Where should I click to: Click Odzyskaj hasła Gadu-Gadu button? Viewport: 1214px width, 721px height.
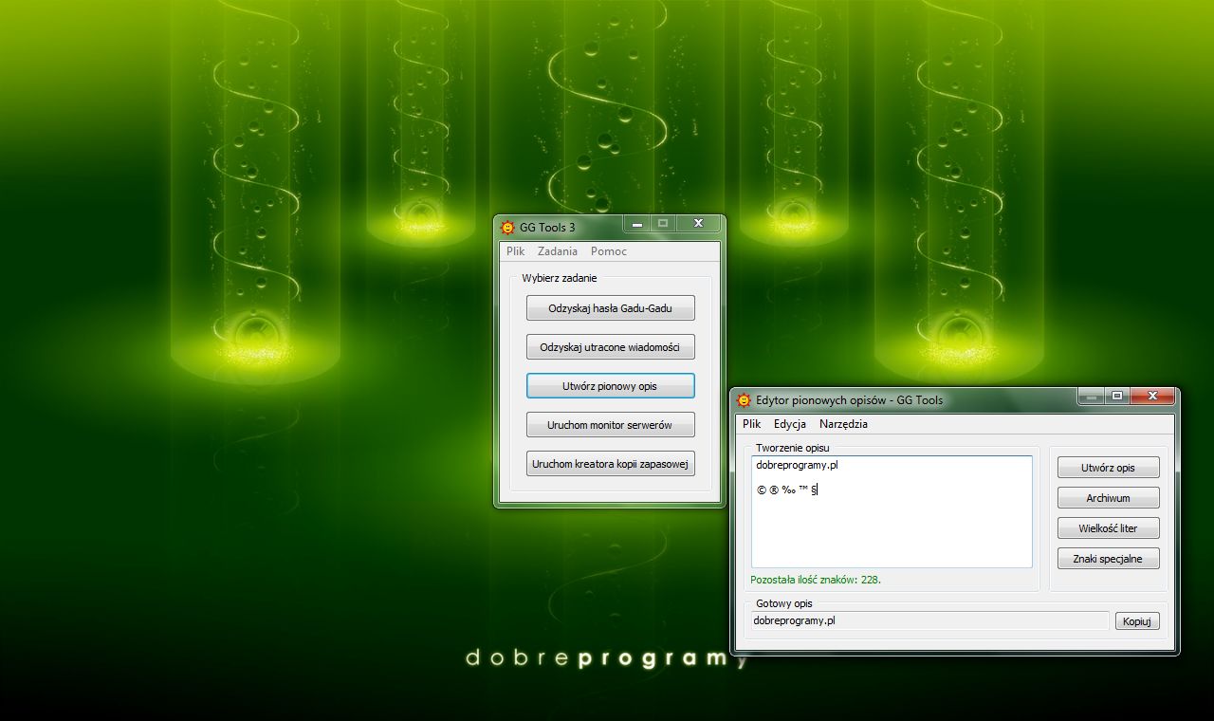pos(611,308)
